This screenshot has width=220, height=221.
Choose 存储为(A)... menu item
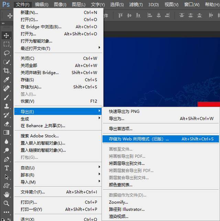[59, 87]
